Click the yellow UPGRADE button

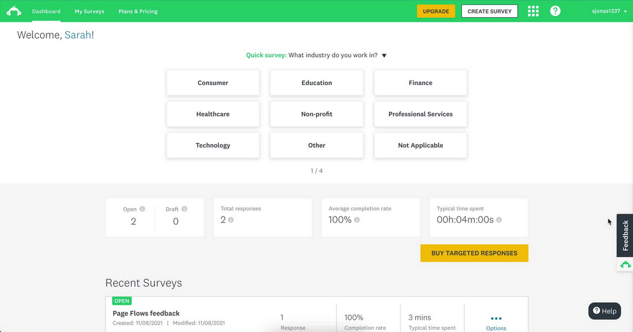pyautogui.click(x=436, y=11)
